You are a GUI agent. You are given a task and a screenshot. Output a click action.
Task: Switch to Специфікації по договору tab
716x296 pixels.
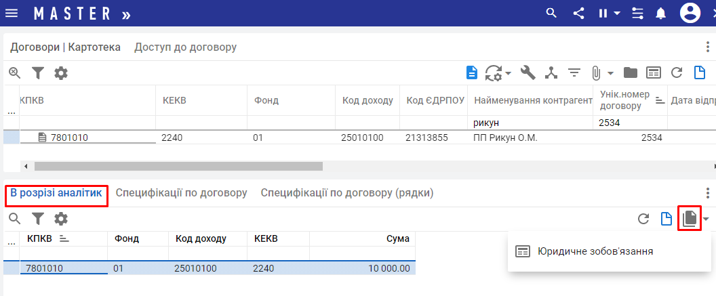coord(181,193)
